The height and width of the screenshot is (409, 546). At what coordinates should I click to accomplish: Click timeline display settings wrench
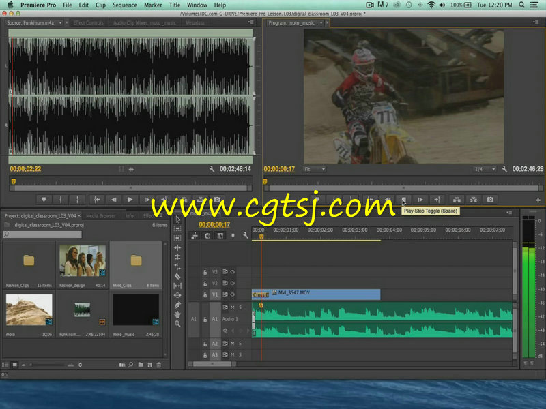tap(246, 236)
